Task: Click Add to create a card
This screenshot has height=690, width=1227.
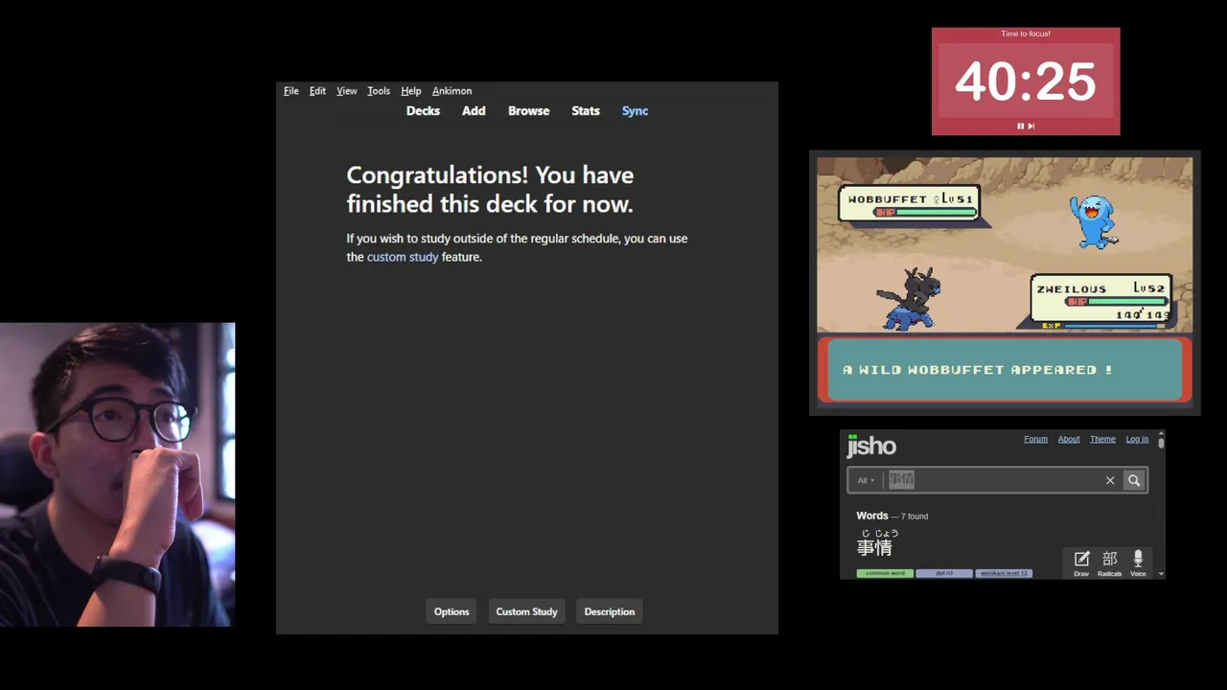Action: coord(474,111)
